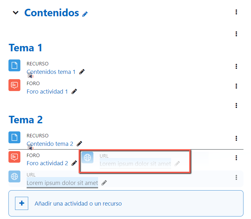Viewport: 251px width, 219px height.
Task: Open Contenidos section three-dot menu
Action: click(236, 12)
